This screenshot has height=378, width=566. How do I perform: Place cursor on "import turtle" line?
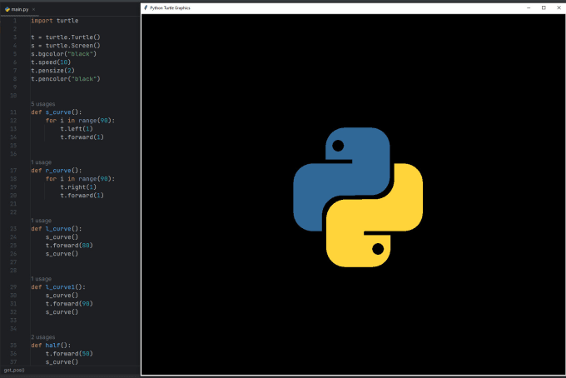[54, 21]
